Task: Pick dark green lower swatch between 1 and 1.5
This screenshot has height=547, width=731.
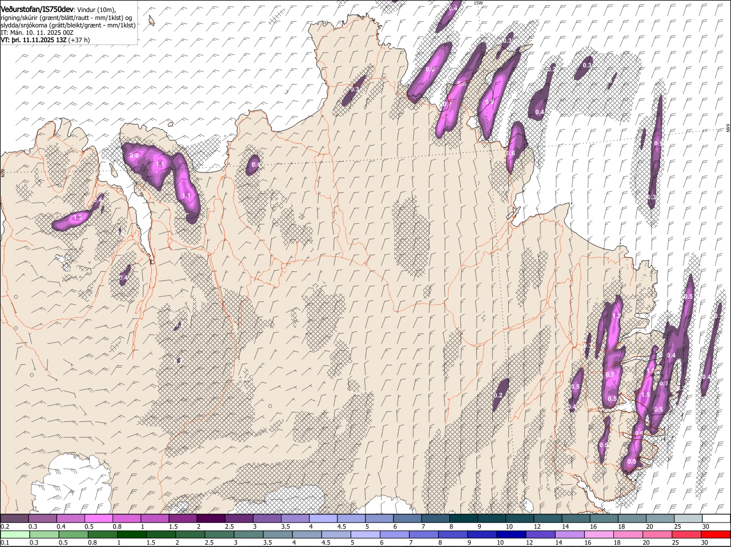Action: coord(132,534)
